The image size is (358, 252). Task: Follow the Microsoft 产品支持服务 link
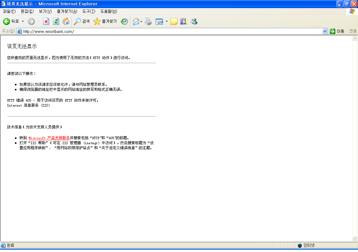[49, 138]
